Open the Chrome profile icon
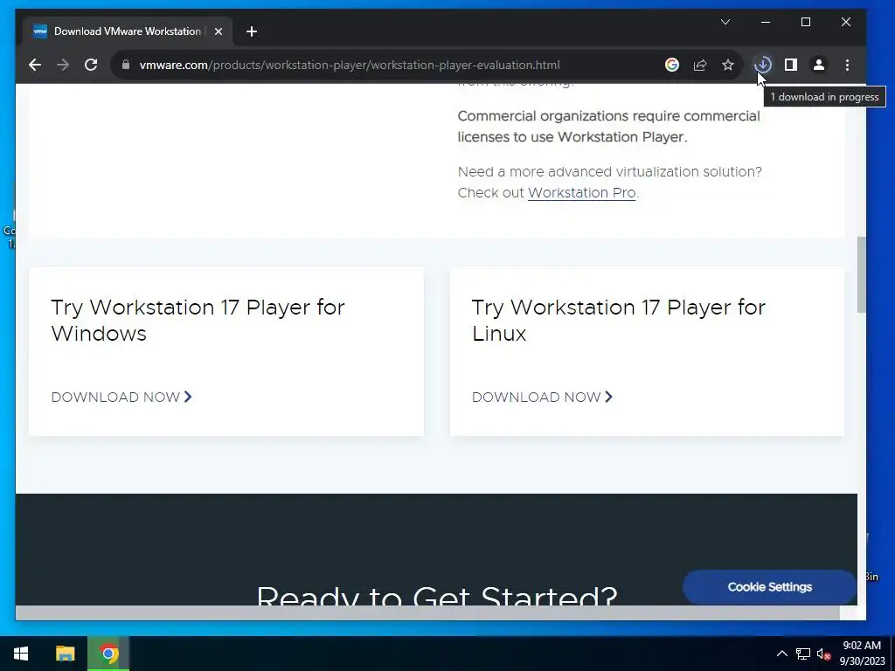895x671 pixels. tap(818, 65)
